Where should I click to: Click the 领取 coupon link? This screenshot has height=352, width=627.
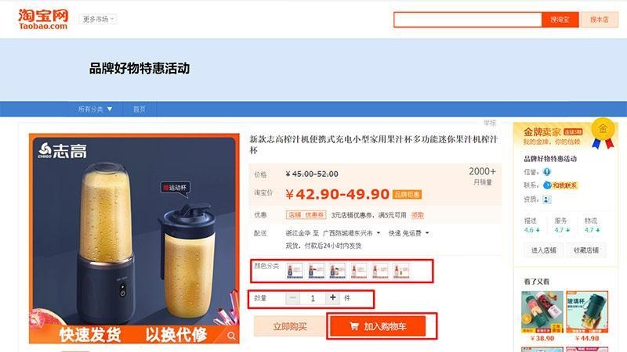(418, 215)
